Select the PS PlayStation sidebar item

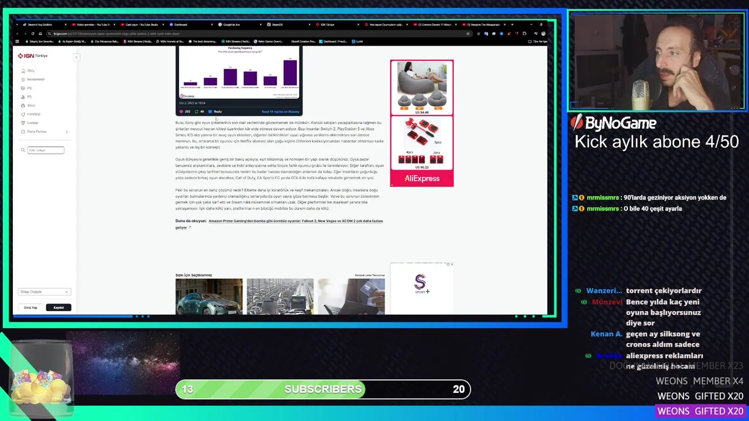coord(27,97)
